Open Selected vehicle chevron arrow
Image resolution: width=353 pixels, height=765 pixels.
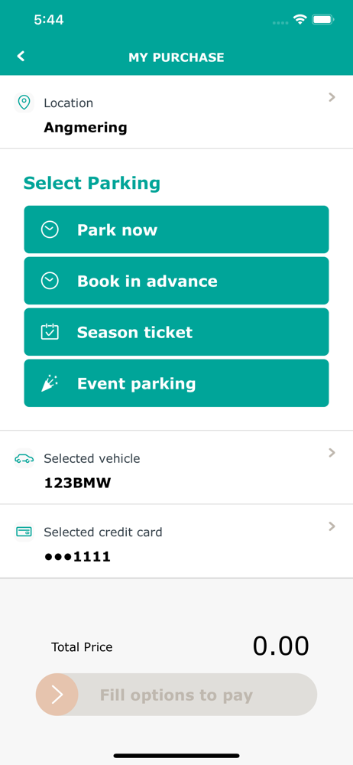click(332, 453)
